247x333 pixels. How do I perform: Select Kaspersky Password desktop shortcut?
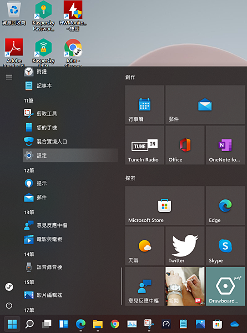(x=43, y=16)
